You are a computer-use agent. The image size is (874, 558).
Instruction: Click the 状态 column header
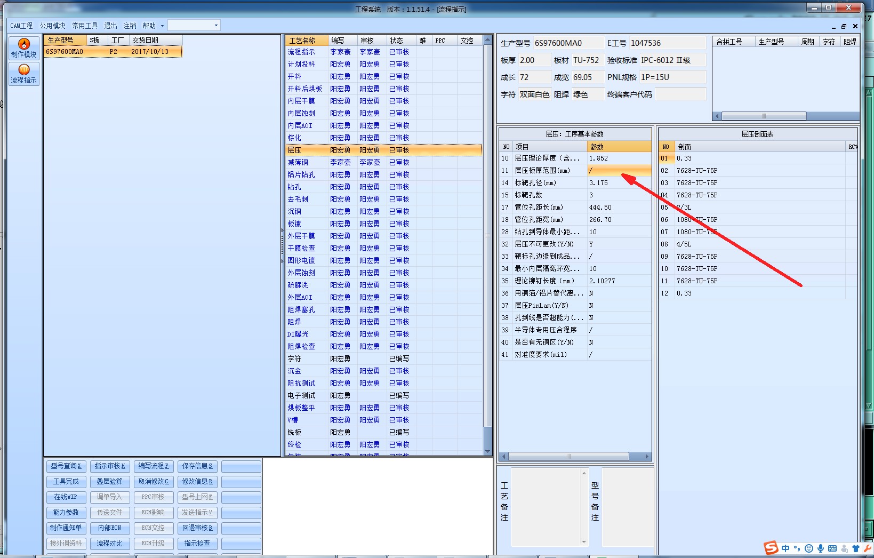click(x=401, y=41)
